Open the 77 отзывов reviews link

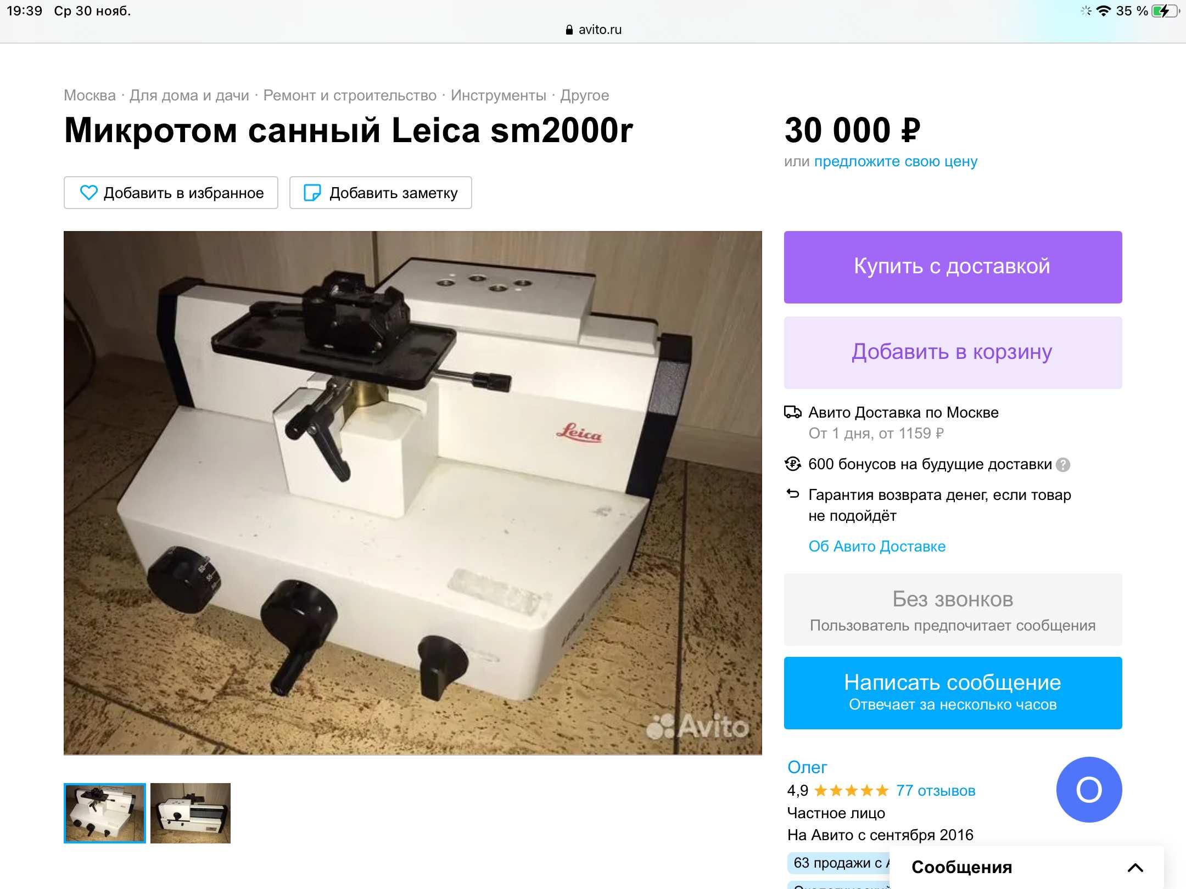pos(936,791)
